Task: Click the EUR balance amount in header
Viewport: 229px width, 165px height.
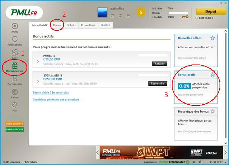Action: [206, 18]
